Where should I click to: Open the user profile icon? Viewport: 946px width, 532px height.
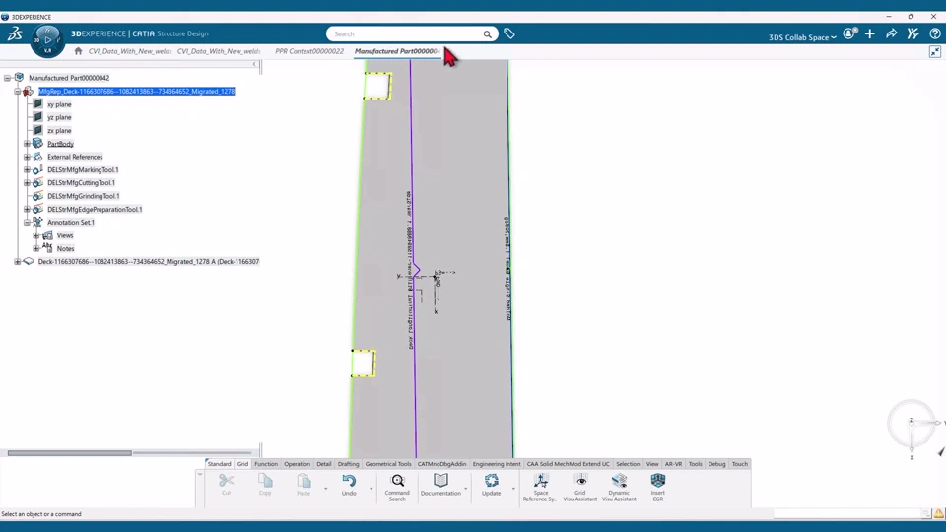click(x=849, y=33)
